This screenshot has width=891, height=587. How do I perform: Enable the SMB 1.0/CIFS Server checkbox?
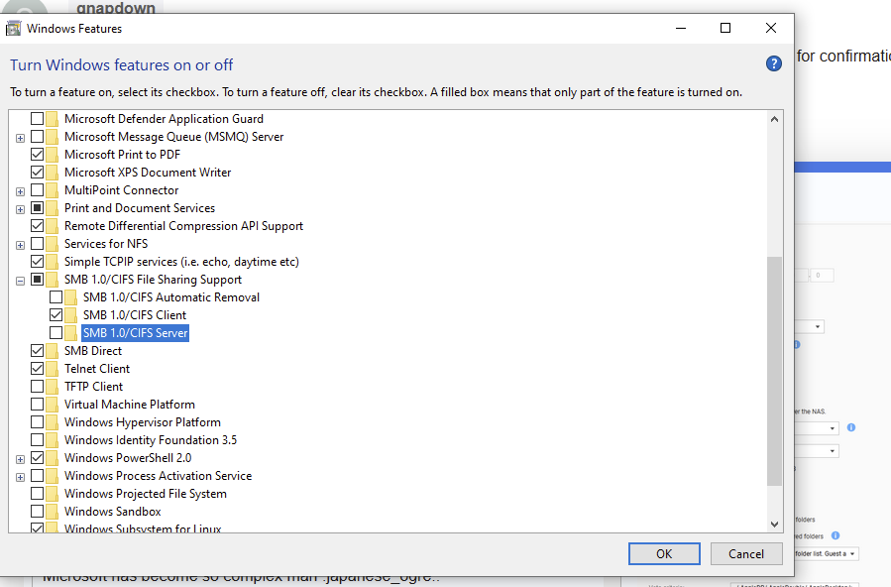pyautogui.click(x=56, y=333)
